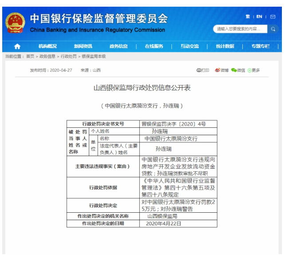This screenshot has height=259, width=285.
Task: Open the 在线服务 menu
Action: [154, 46]
